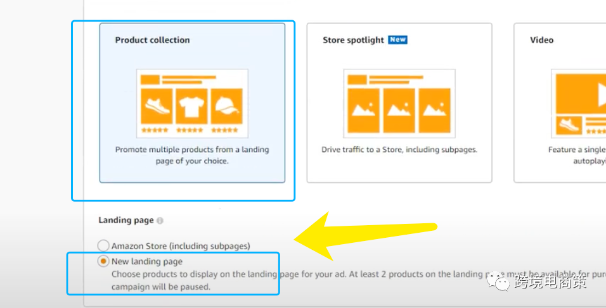The height and width of the screenshot is (308, 606).
Task: Select the Product collection ad format card
Action: 192,103
